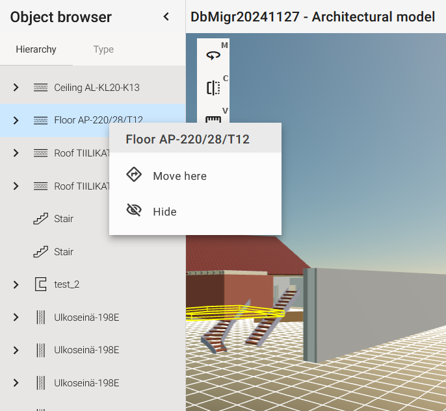Hide the Floor AP-220/28/T12 object
The image size is (446, 411).
click(x=164, y=212)
